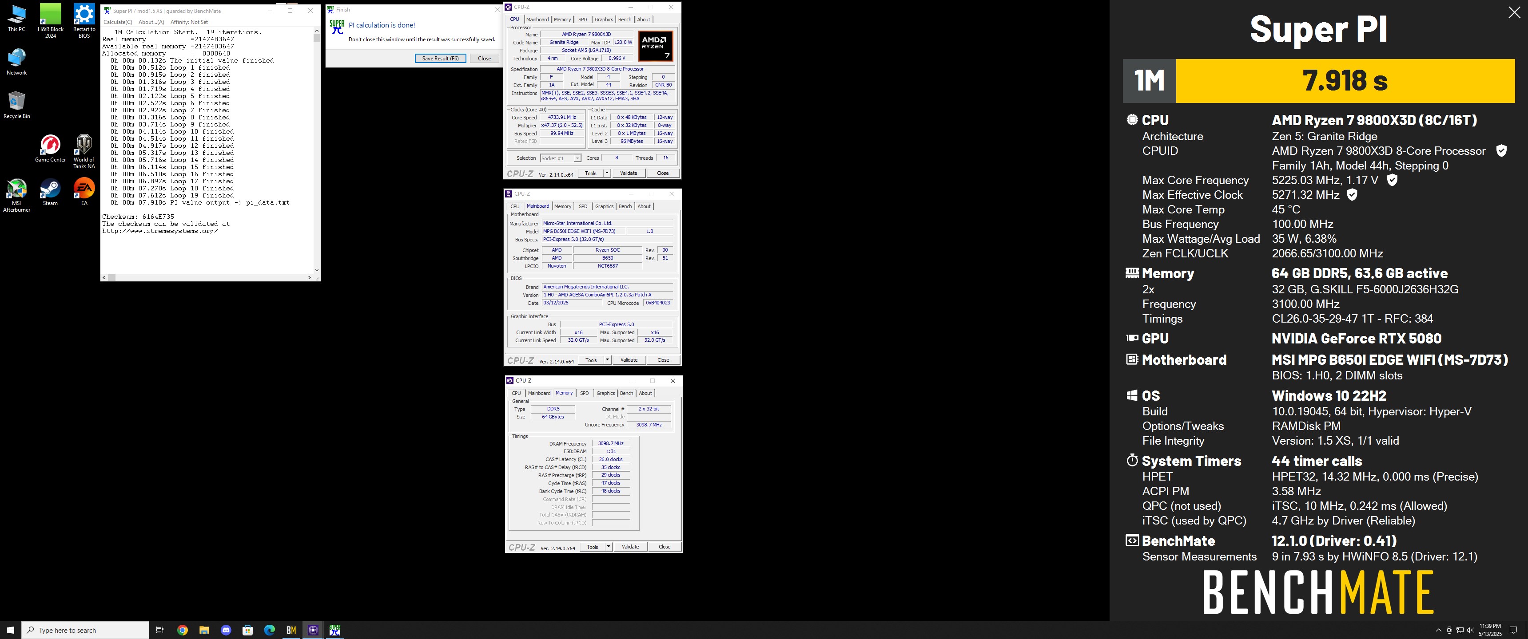1528x639 pixels.
Task: Switch to CPU-Z via its taskbar icon
Action: (313, 630)
